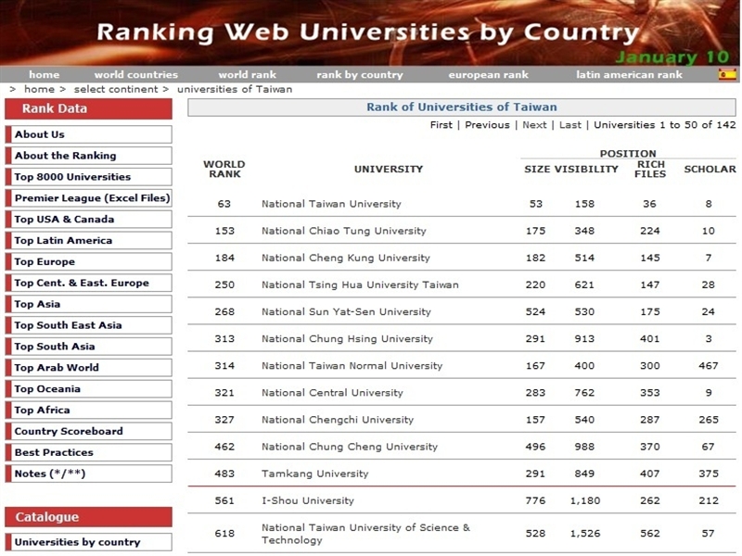Jump to First page of results

[x=441, y=125]
